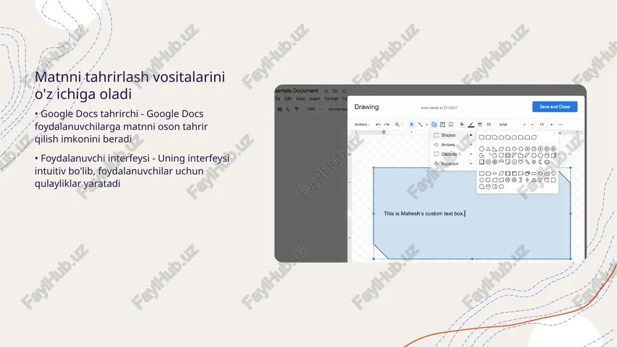This screenshot has width=617, height=347.
Task: Increase font size with plus button
Action: tap(551, 125)
